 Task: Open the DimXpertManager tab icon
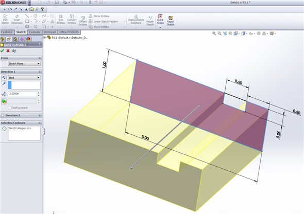[22, 39]
